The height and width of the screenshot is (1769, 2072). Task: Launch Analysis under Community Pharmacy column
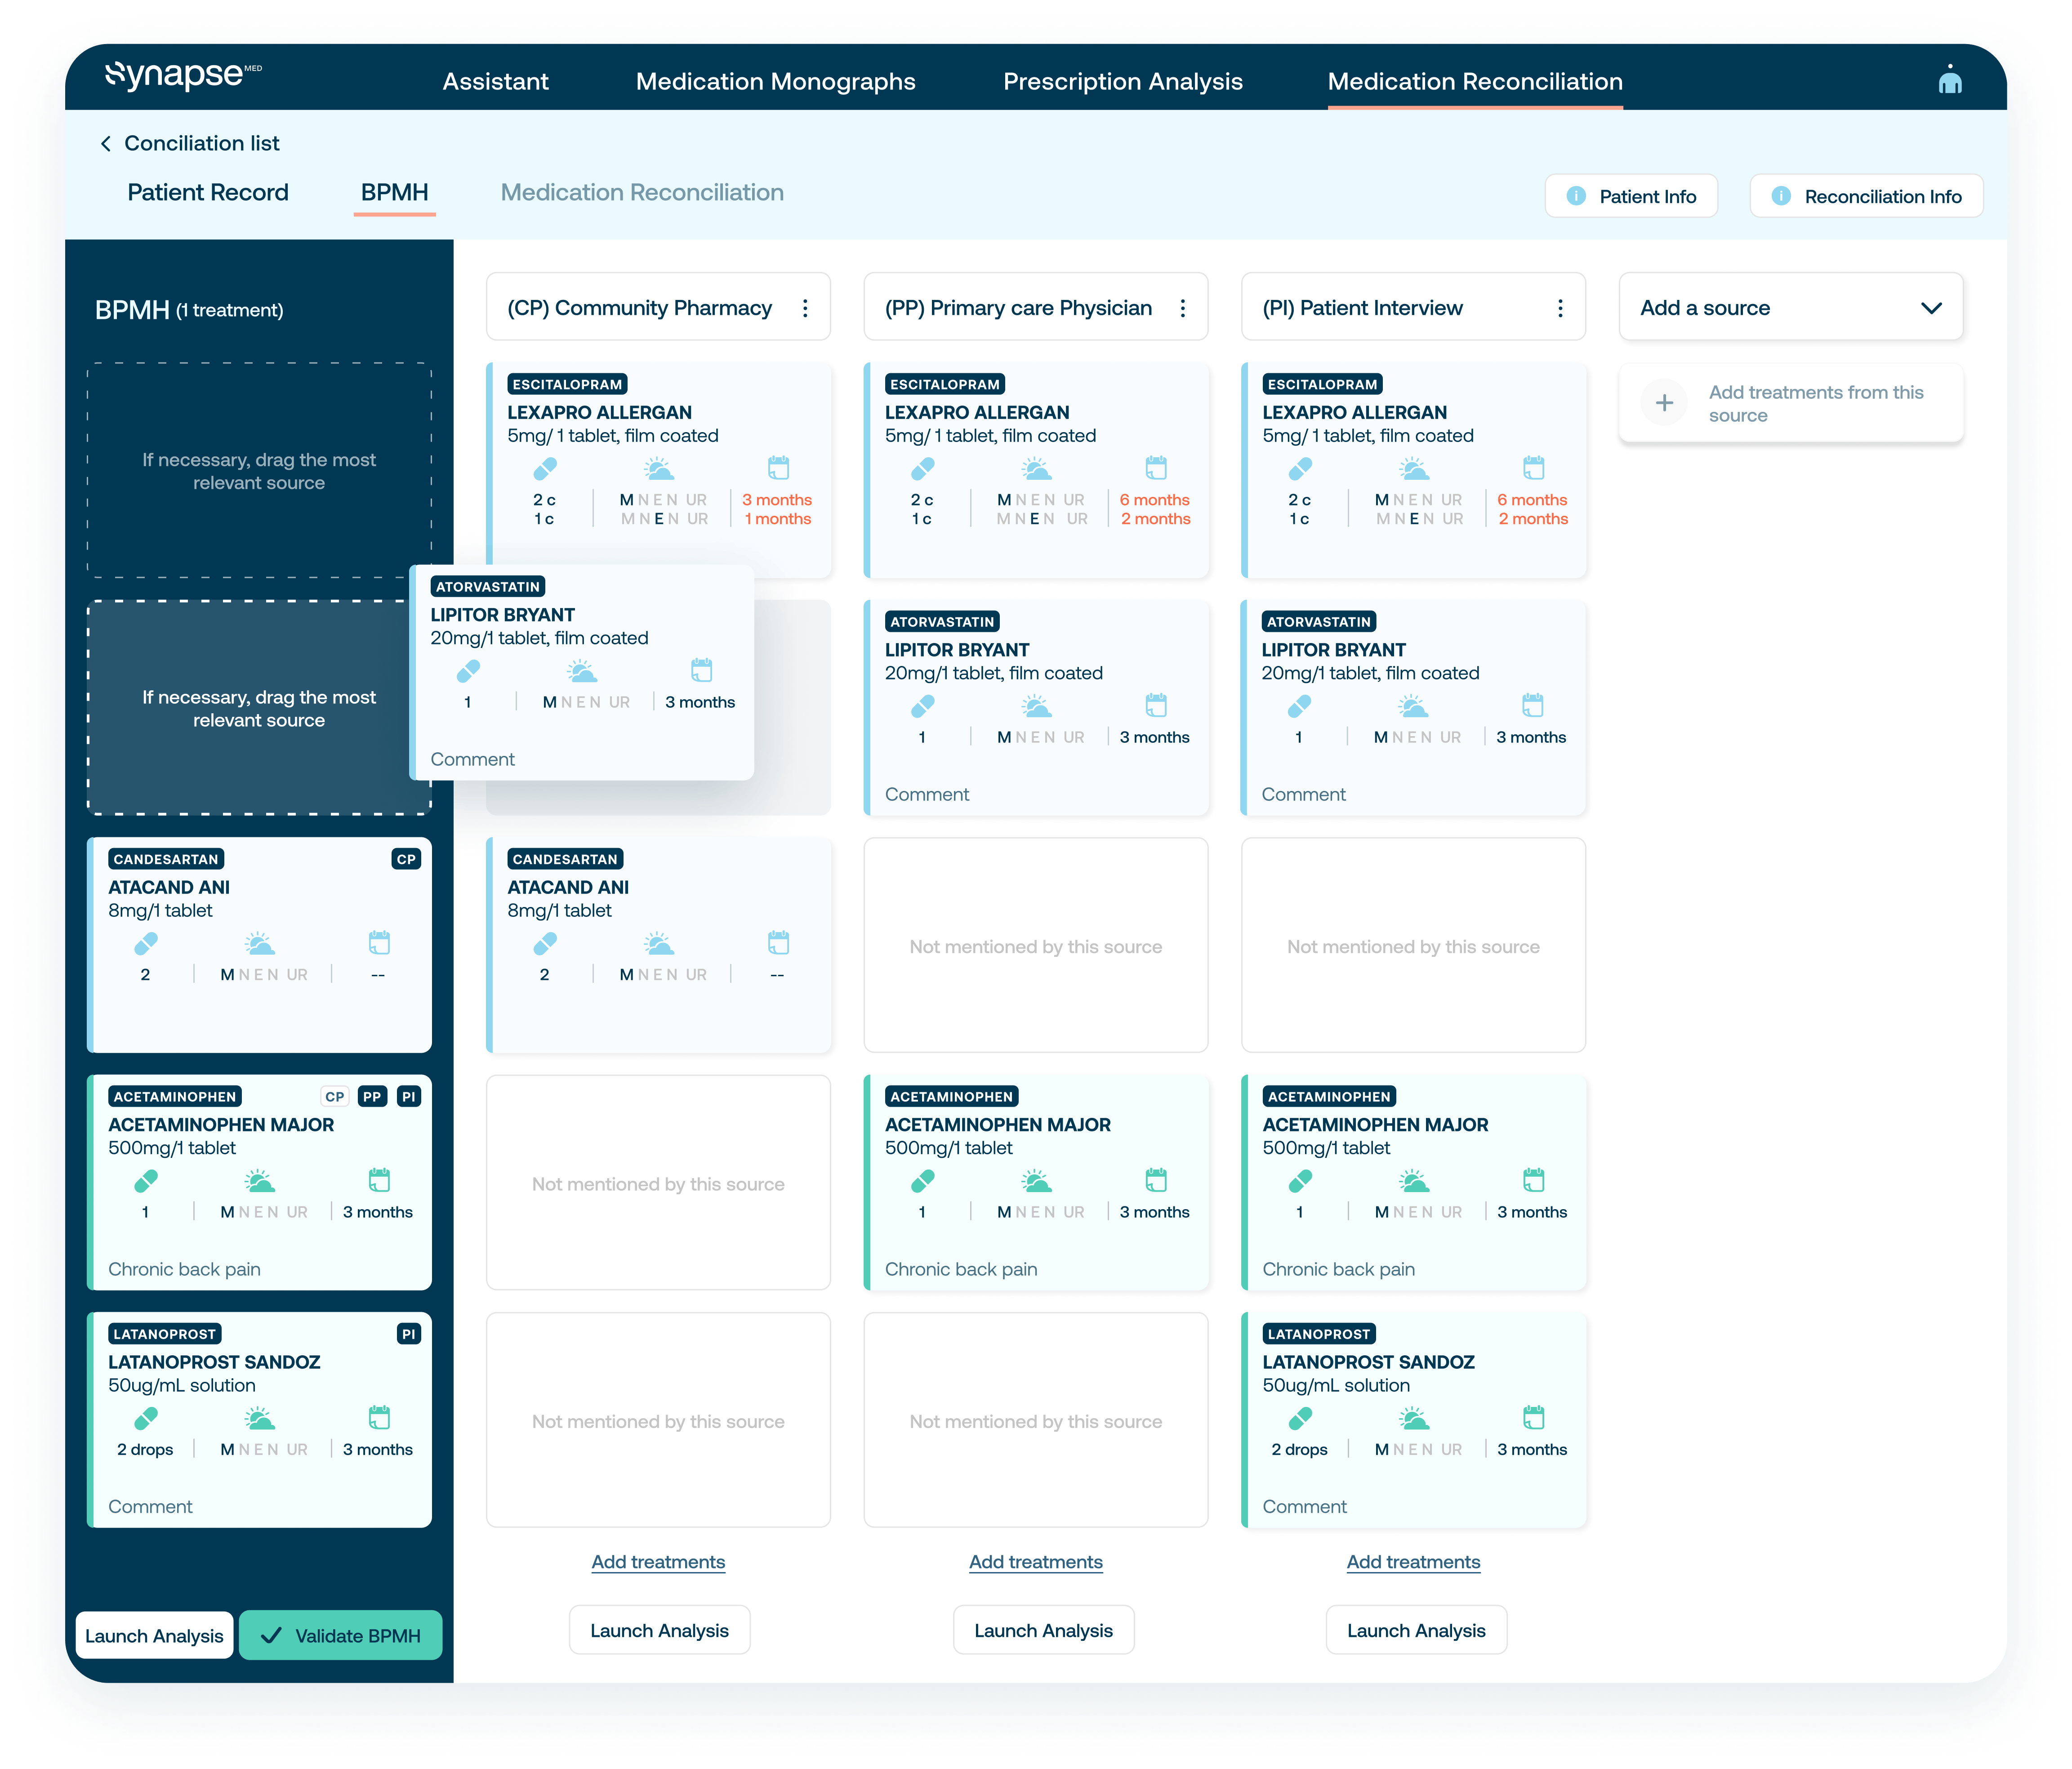point(659,1631)
